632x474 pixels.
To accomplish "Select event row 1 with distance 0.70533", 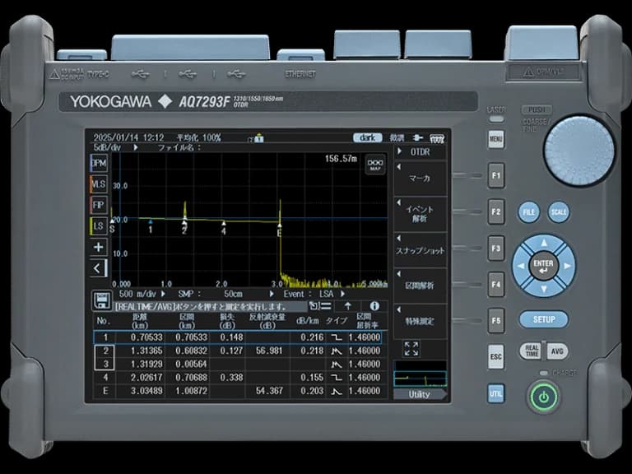I will [238, 337].
